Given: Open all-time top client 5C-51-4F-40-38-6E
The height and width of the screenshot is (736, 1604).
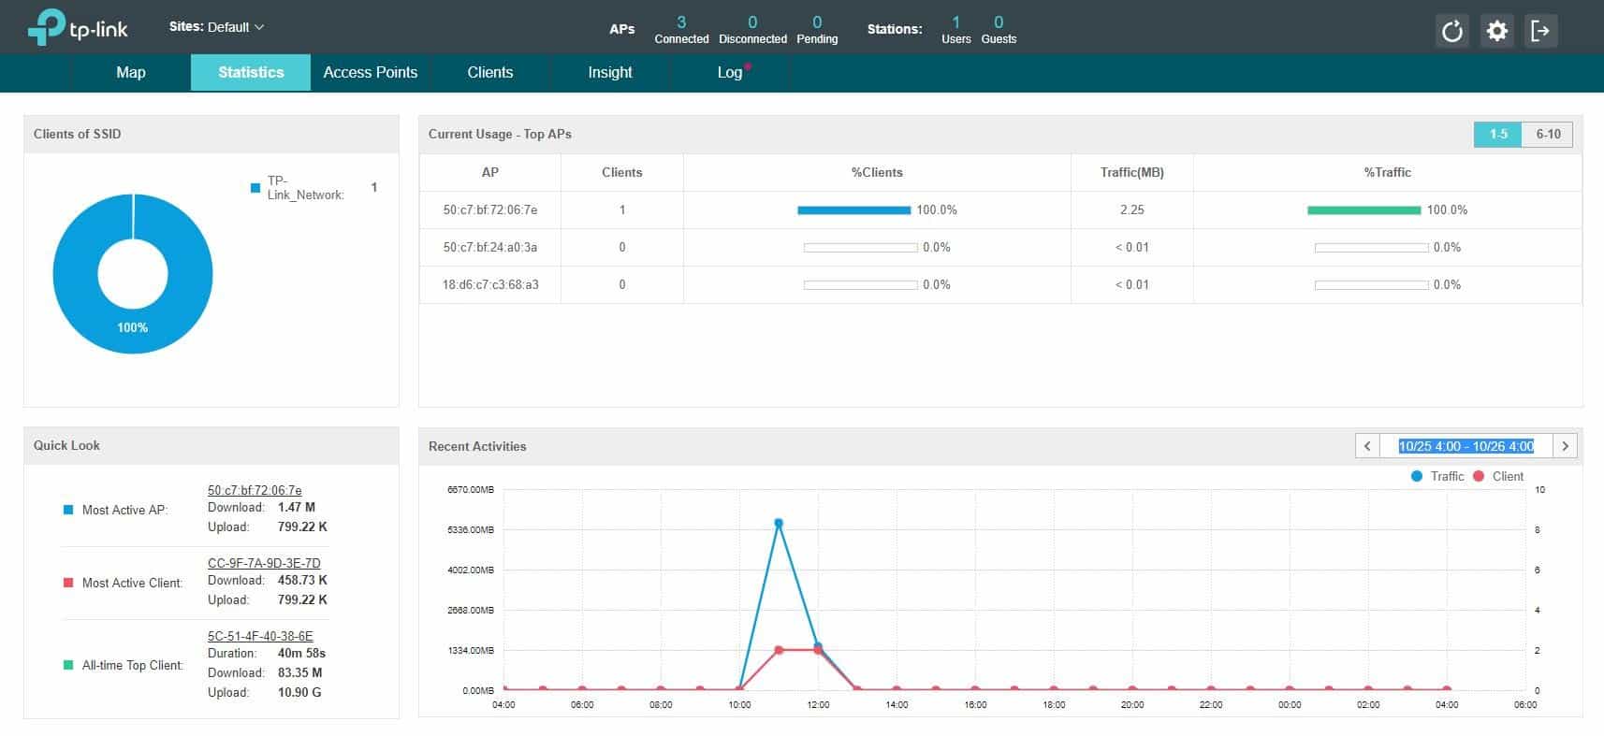Looking at the screenshot, I should 260,636.
